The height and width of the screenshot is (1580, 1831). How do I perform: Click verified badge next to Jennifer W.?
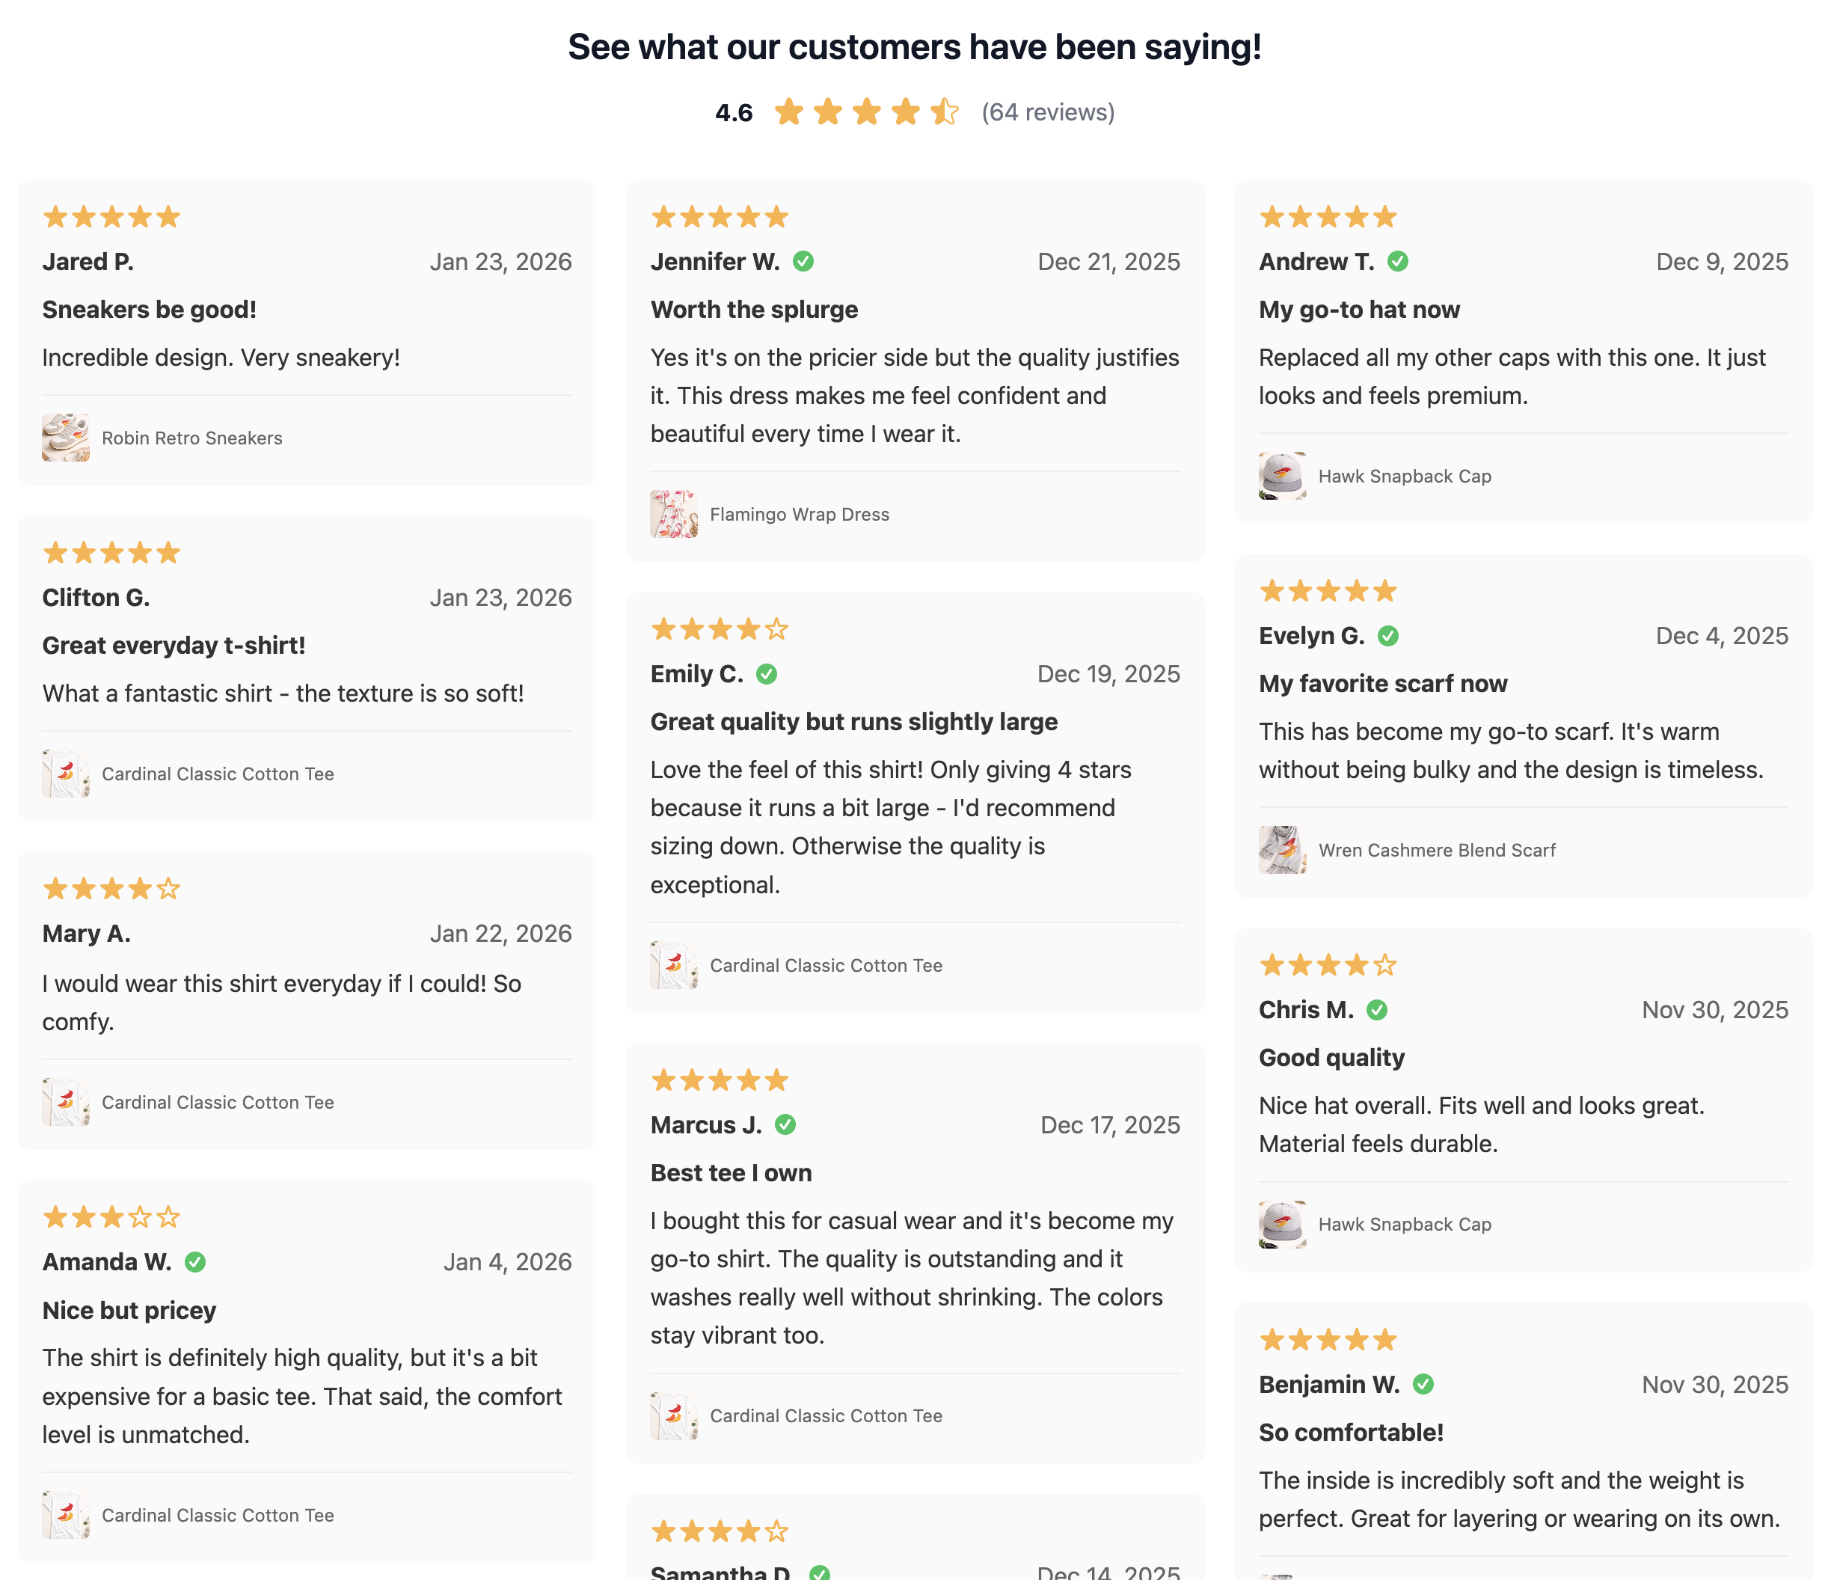click(803, 262)
